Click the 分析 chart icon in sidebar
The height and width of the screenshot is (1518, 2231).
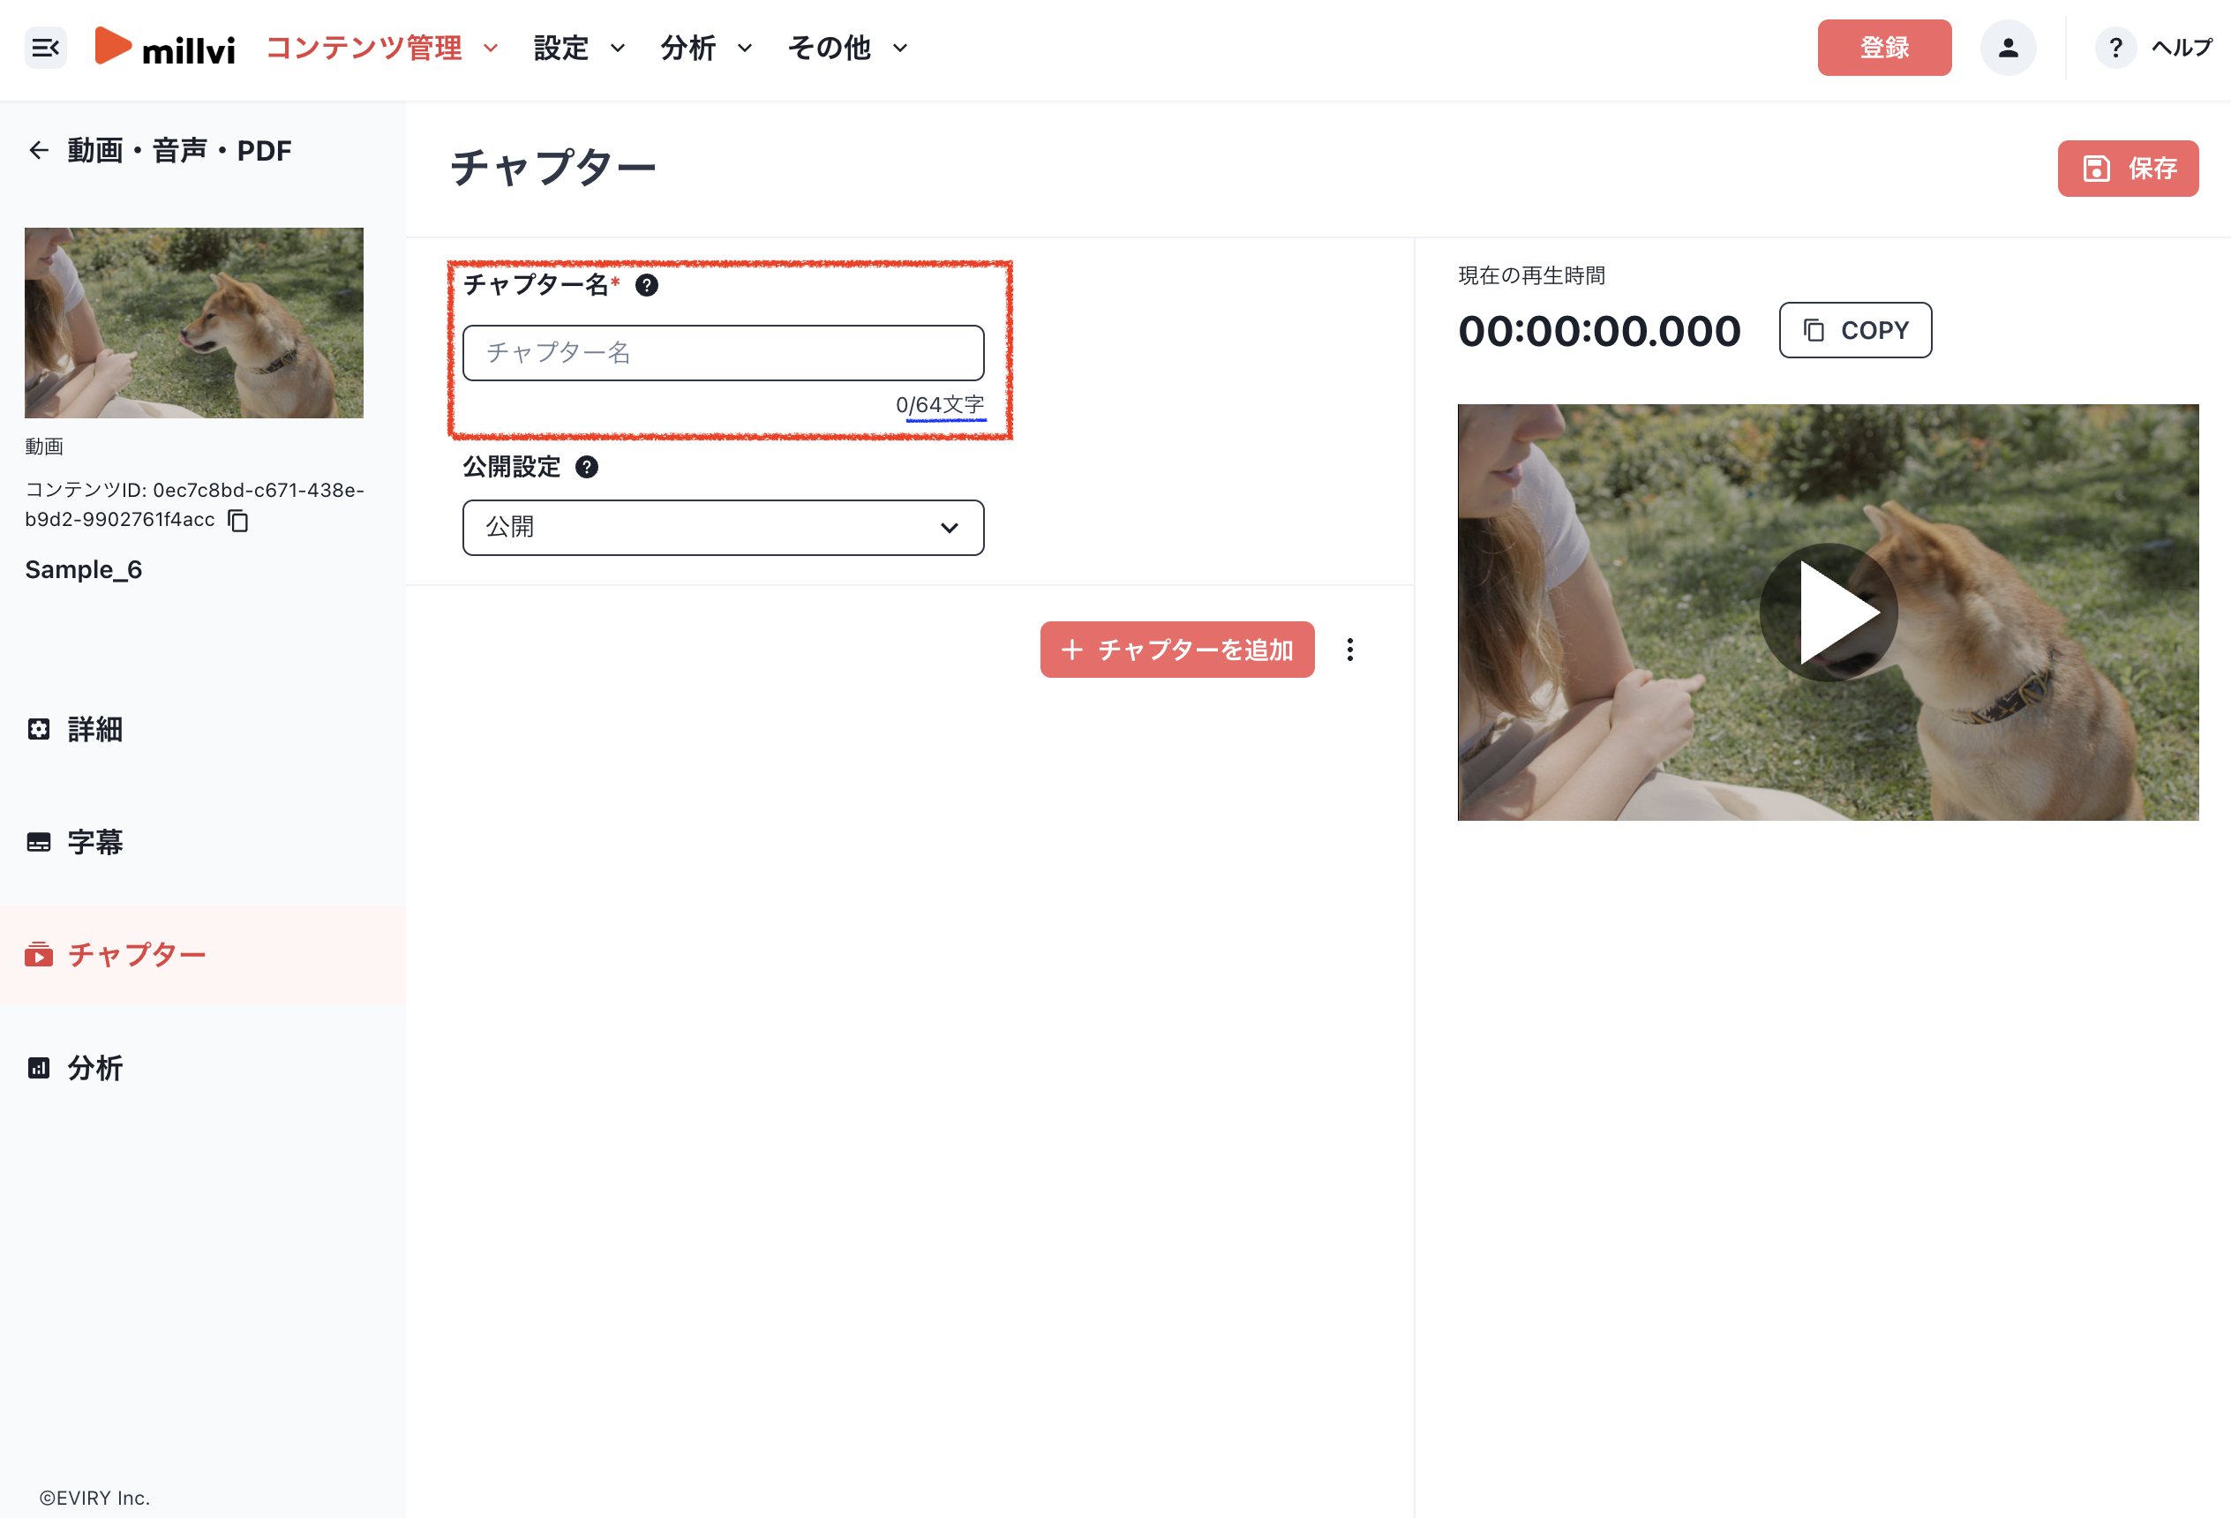[x=39, y=1068]
